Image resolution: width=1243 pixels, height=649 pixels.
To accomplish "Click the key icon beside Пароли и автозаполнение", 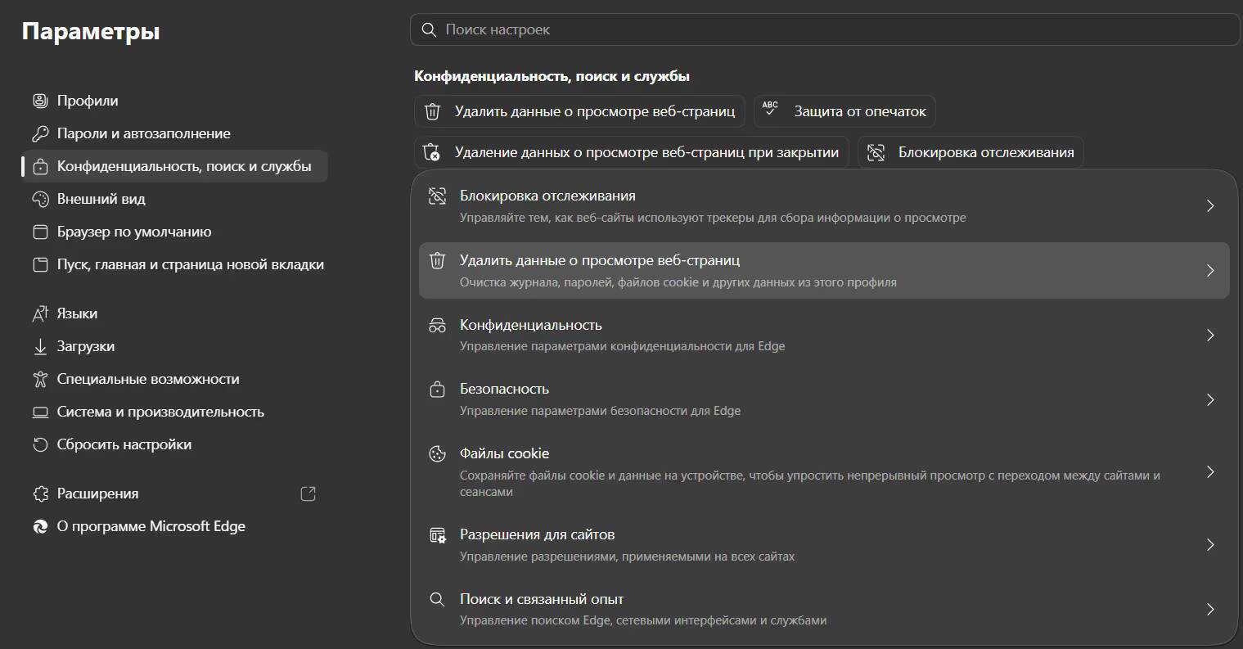I will pyautogui.click(x=40, y=133).
